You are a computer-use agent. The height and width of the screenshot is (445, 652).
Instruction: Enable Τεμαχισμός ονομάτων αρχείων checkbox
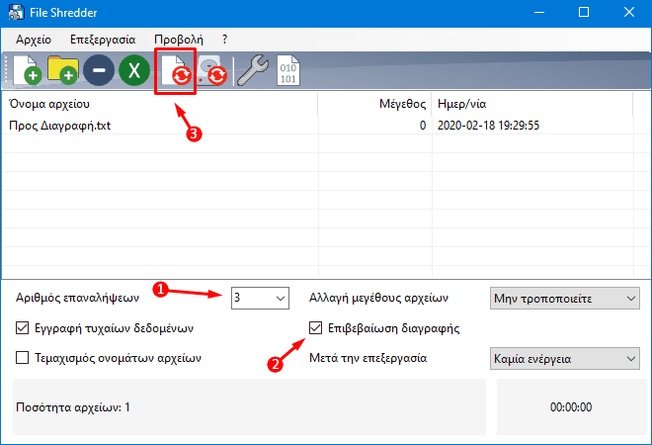(x=22, y=358)
